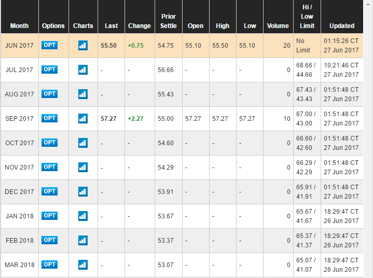Select the DEC 2017 month cell
Screen dimensions: 373x278
coord(20,192)
